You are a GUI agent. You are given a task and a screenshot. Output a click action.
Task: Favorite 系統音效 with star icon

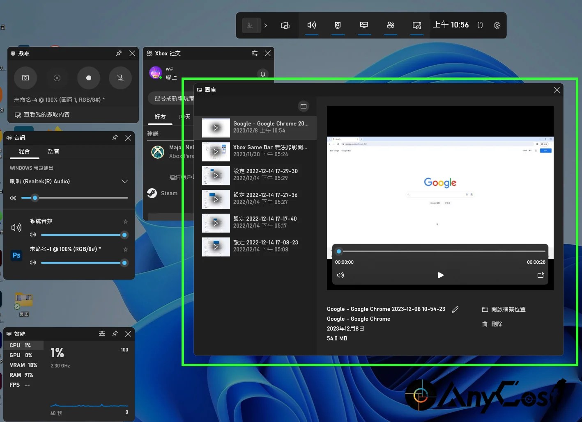click(126, 221)
